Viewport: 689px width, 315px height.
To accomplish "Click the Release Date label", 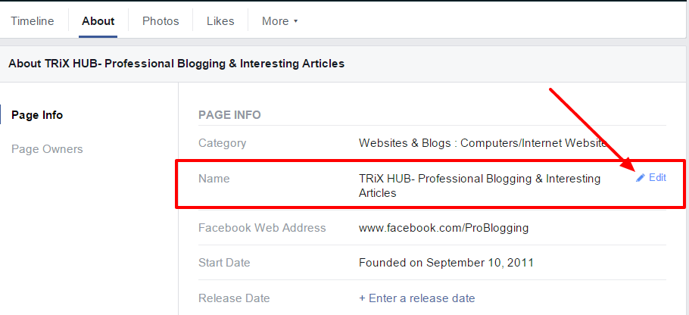I will pyautogui.click(x=234, y=298).
